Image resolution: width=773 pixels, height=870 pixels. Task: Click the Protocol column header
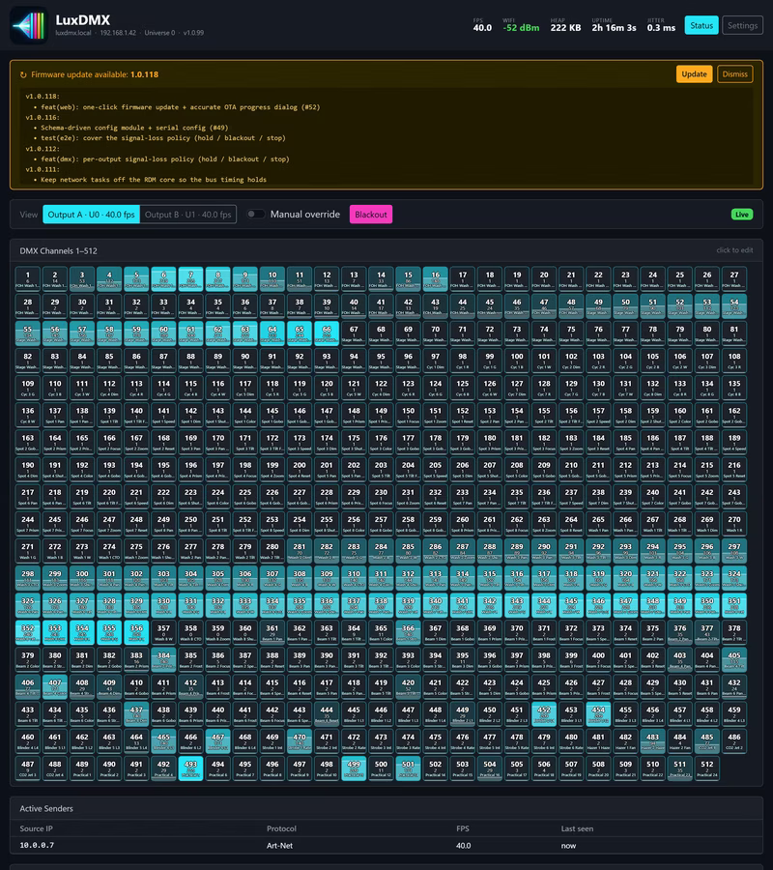click(282, 829)
